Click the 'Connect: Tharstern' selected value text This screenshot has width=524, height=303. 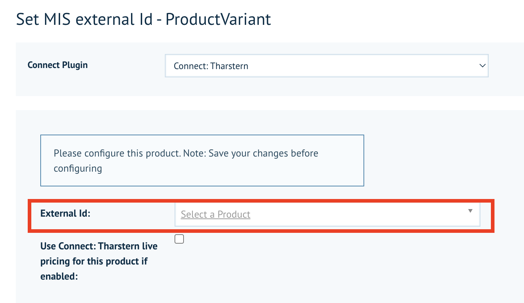pyautogui.click(x=211, y=66)
